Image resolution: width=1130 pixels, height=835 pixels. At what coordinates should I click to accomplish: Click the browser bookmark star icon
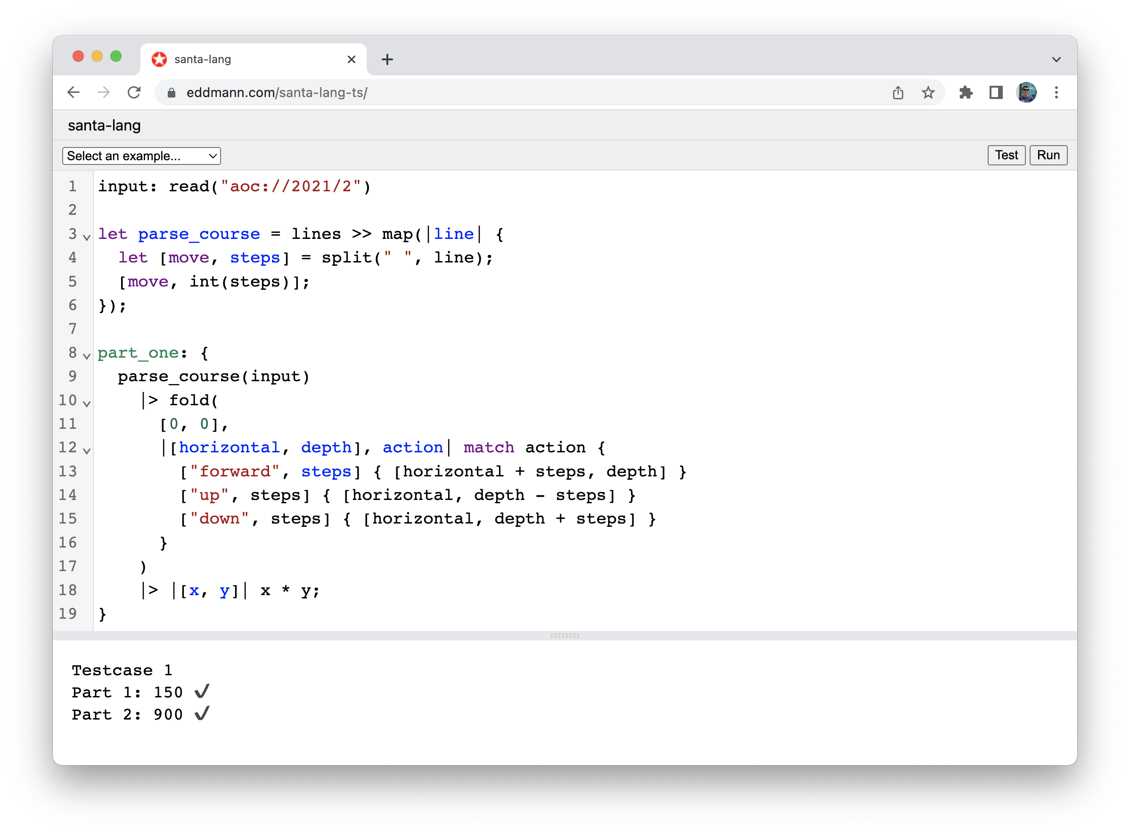(x=928, y=93)
